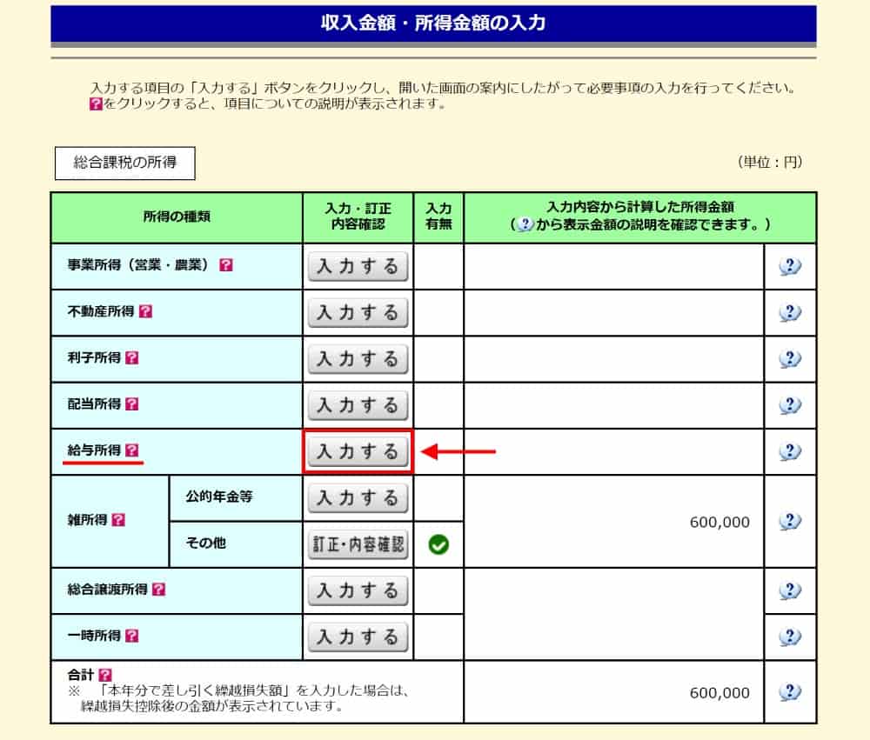The width and height of the screenshot is (870, 740).
Task: Open help icon next to 合計
Action: pos(105,675)
